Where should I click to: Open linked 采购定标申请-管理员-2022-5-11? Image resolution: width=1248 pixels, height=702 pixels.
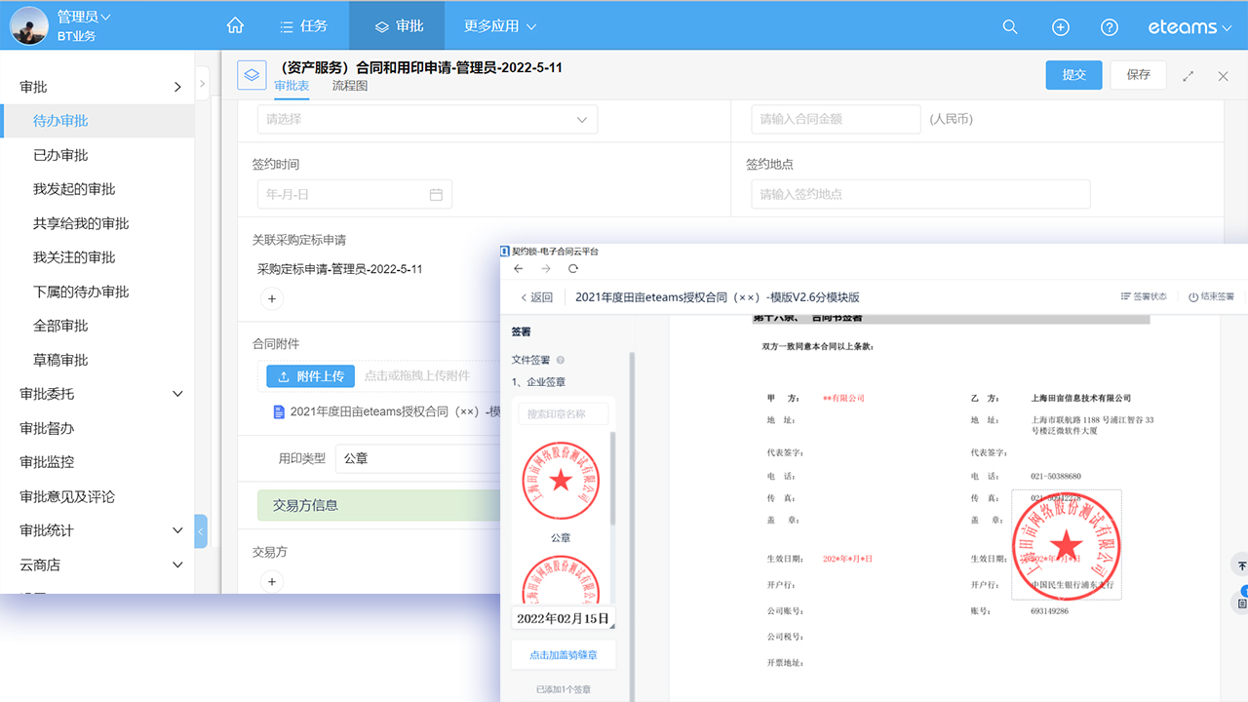pyautogui.click(x=339, y=269)
